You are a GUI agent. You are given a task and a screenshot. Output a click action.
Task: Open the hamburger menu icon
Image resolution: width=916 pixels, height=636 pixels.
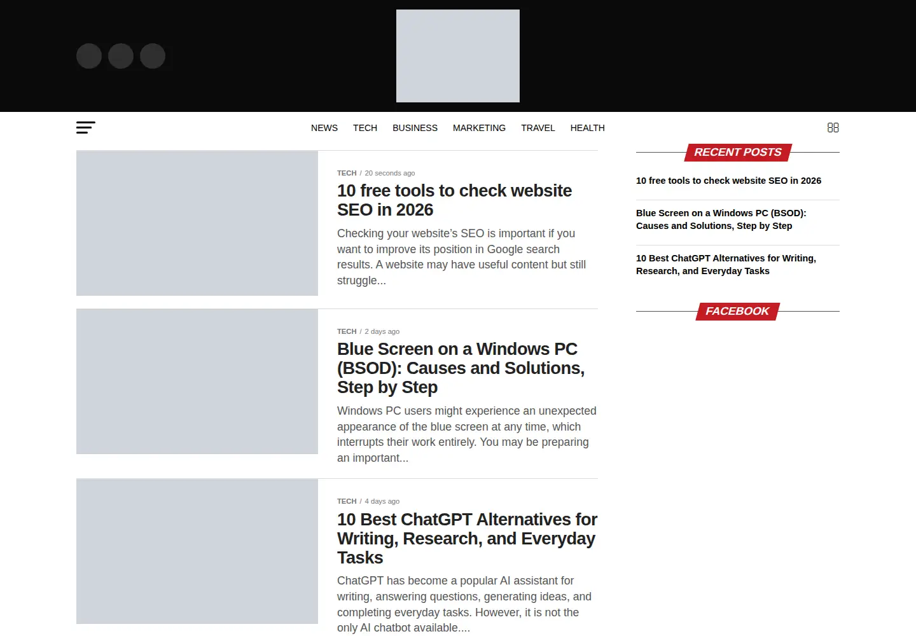coord(86,128)
